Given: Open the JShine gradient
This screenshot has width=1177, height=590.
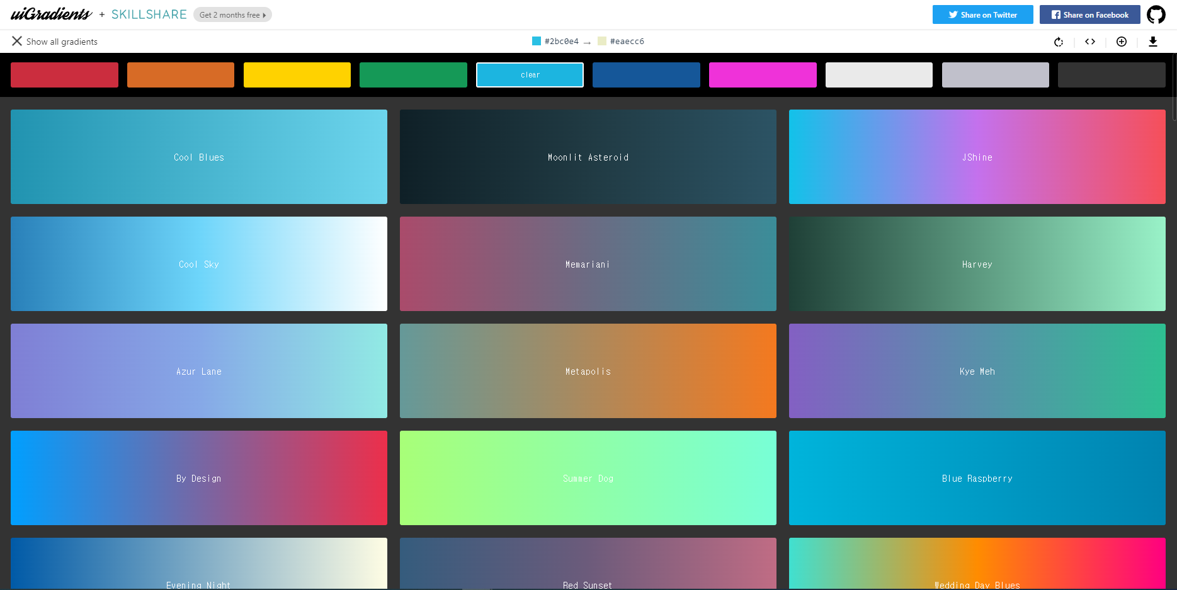Looking at the screenshot, I should tap(977, 157).
